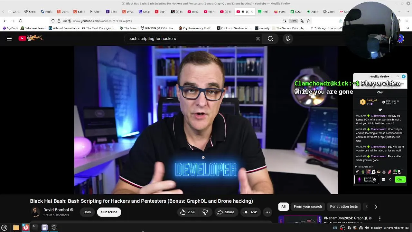Expand the chat leaderboard arrow
The width and height of the screenshot is (412, 232).
pos(380,110)
